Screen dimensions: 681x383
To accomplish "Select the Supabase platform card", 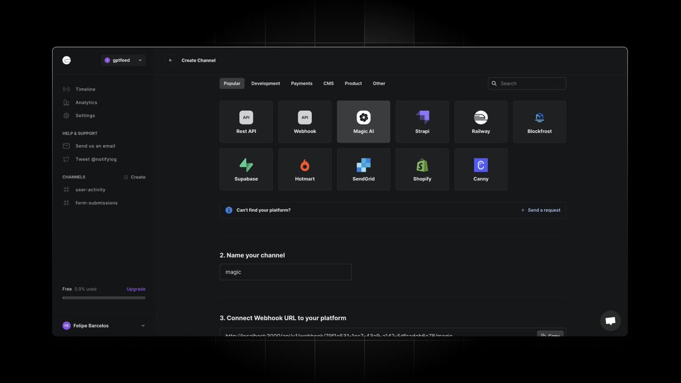I will (246, 169).
